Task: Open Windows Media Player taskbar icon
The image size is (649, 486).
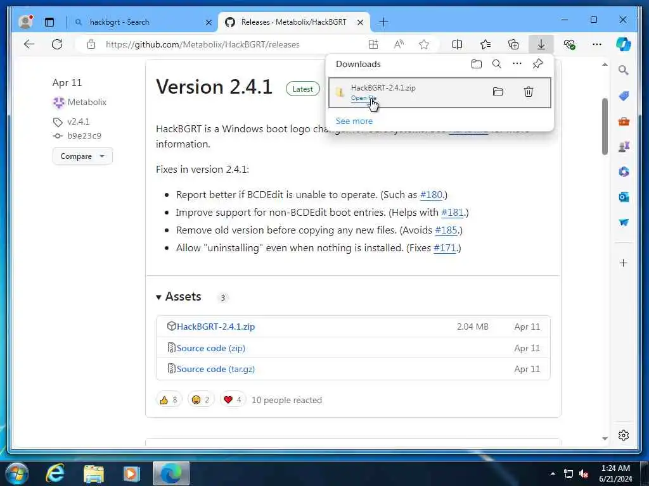Action: (132, 473)
